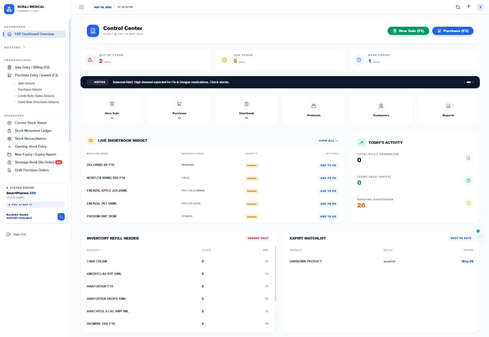Click the AMOXYCLAV SYP 30ML row
The width and height of the screenshot is (489, 337).
coord(178,274)
